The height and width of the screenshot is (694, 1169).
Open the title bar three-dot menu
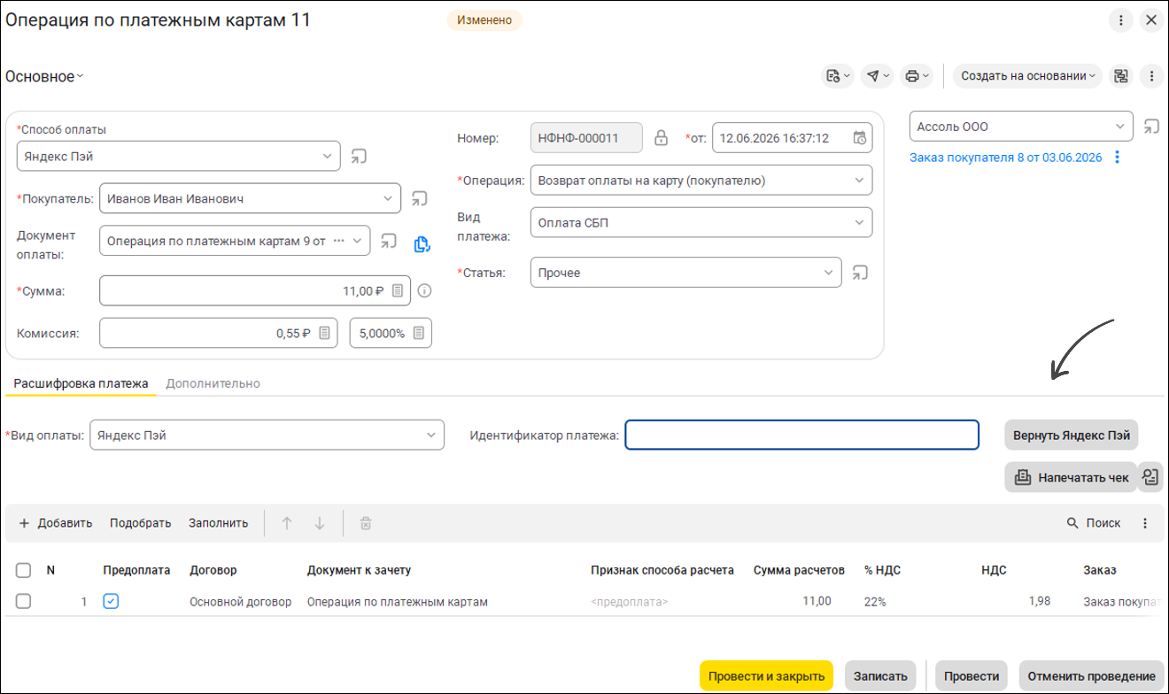tap(1121, 19)
